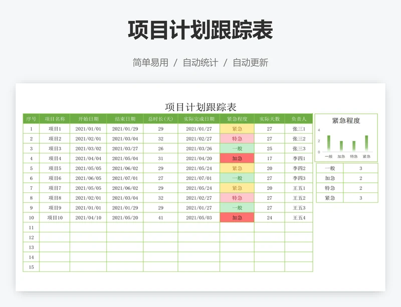Select the pink 特急 cell in 项目8 row

[237, 198]
